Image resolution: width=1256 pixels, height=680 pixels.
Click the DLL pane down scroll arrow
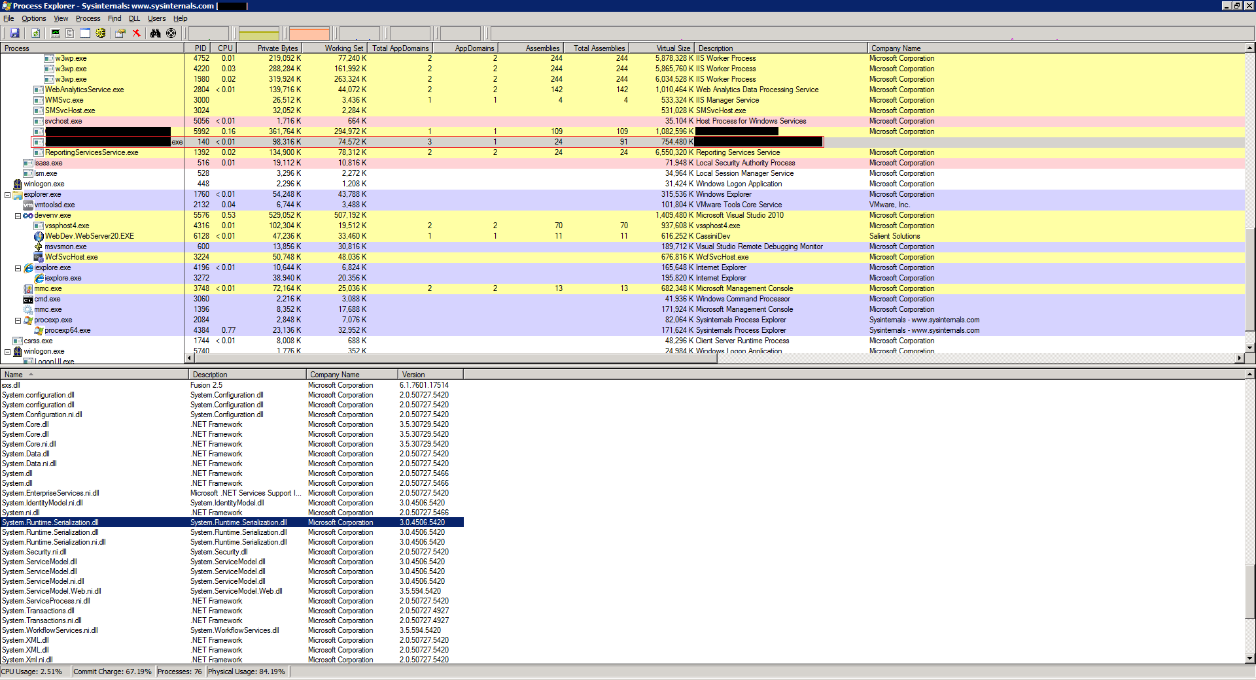click(x=1250, y=658)
